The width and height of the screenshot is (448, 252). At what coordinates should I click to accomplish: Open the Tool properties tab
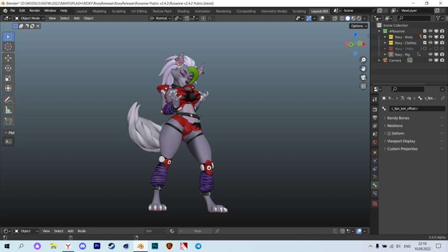pyautogui.click(x=375, y=100)
